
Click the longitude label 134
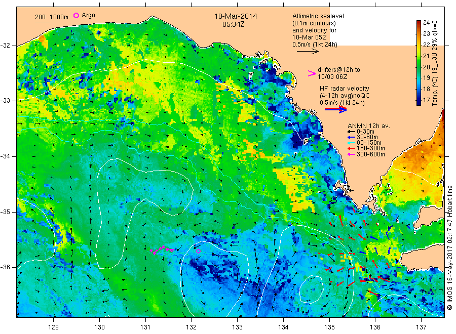(x=283, y=327)
